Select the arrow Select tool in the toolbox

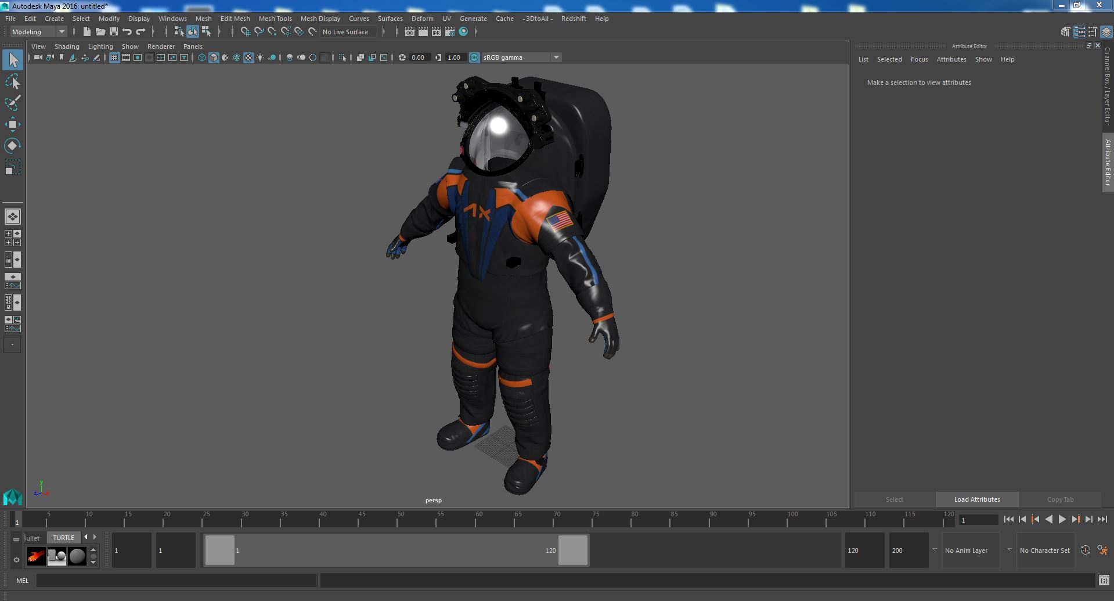[x=13, y=60]
